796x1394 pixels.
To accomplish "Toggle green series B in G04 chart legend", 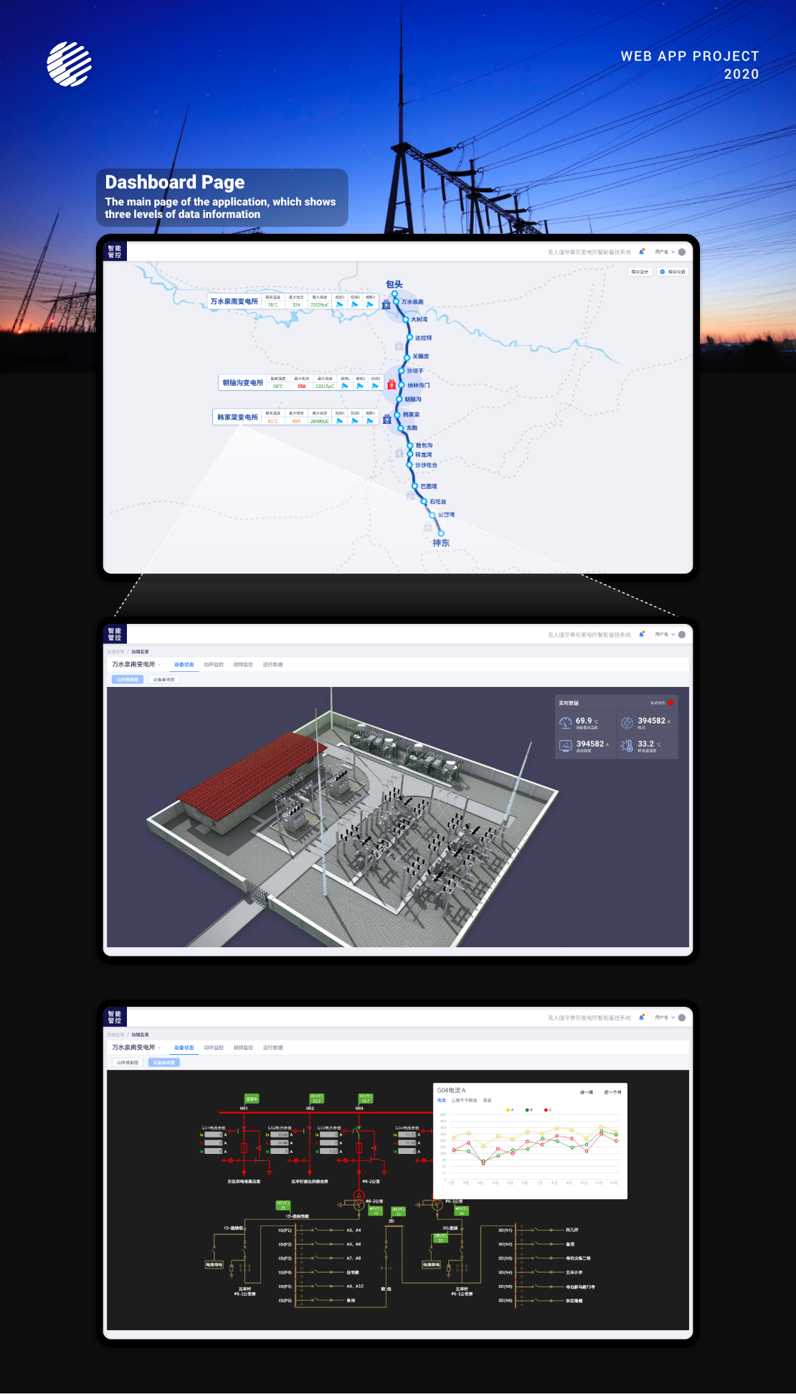I will pyautogui.click(x=529, y=1110).
